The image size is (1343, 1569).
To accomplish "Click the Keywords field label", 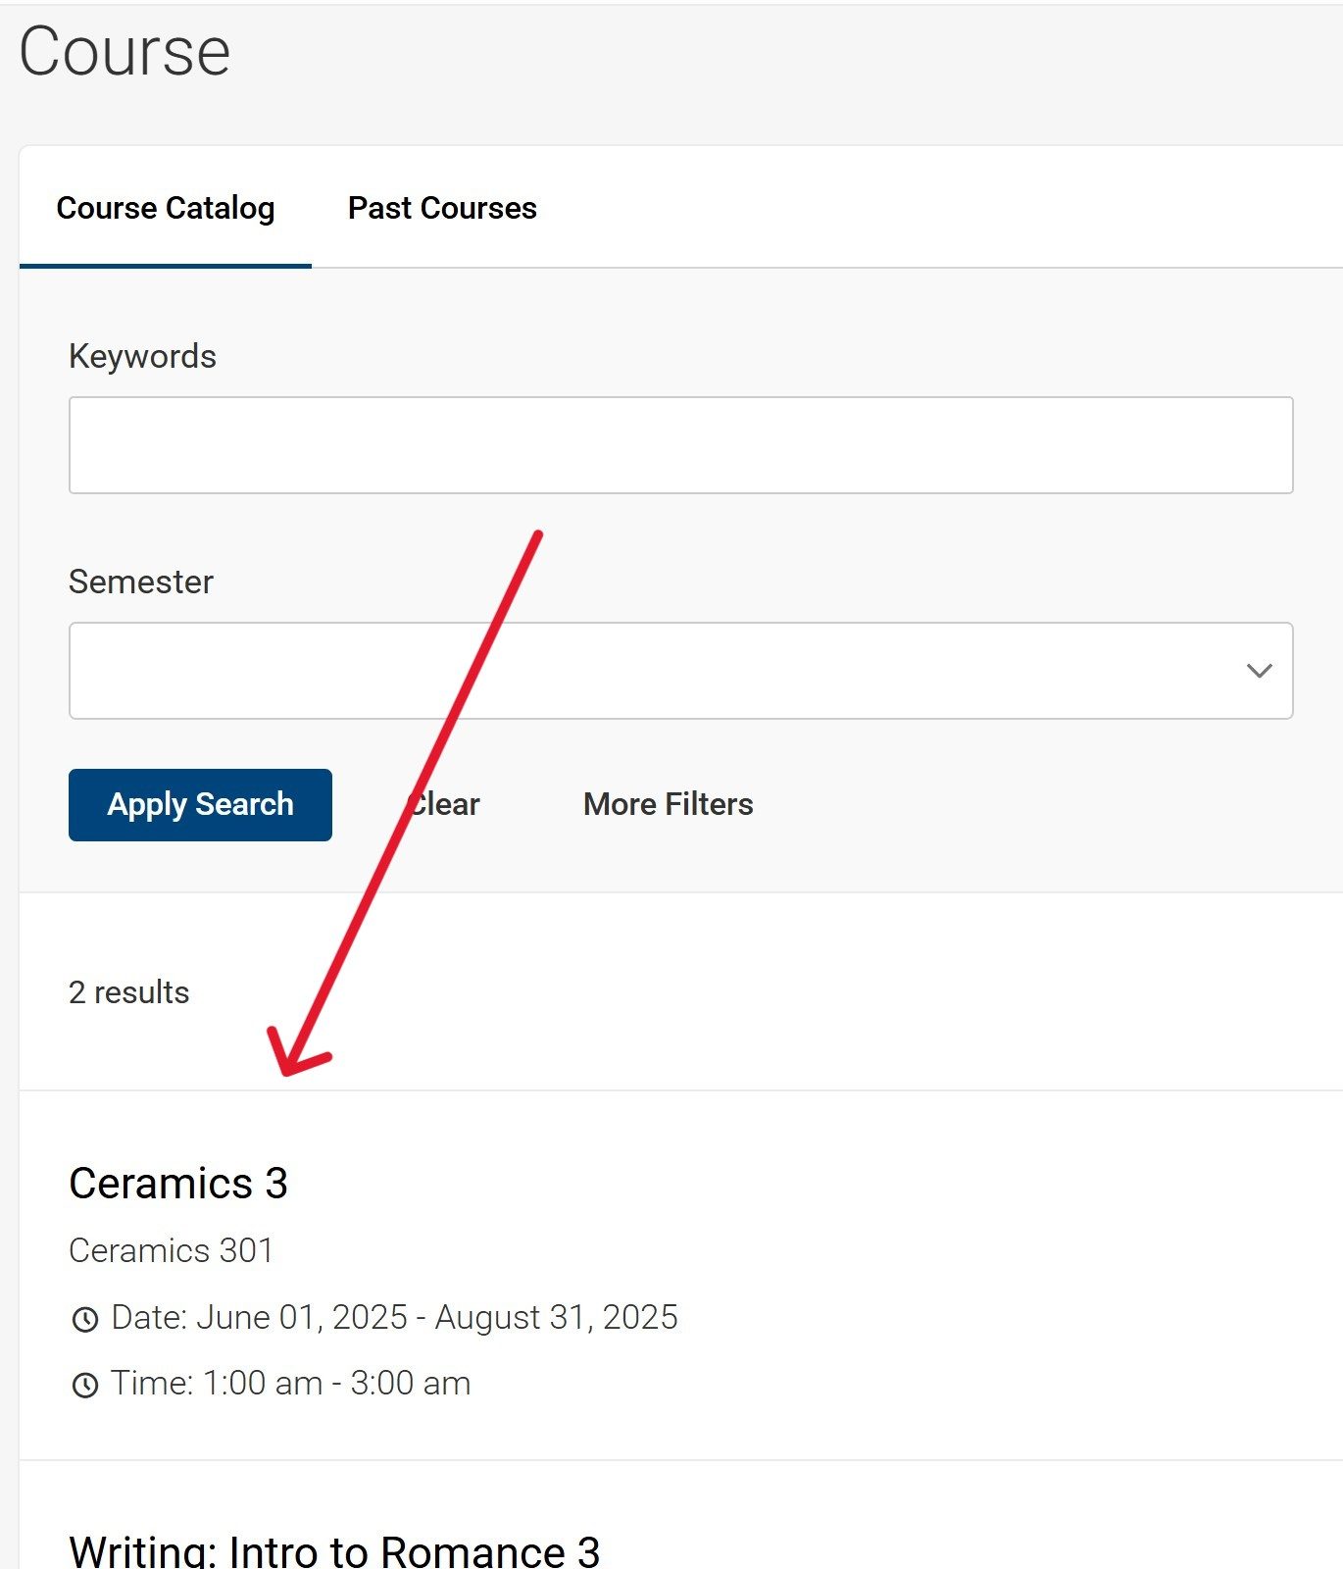I will pos(142,356).
